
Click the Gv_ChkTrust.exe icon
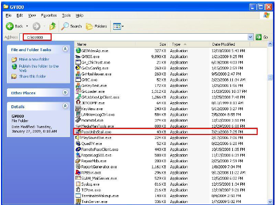click(78, 62)
